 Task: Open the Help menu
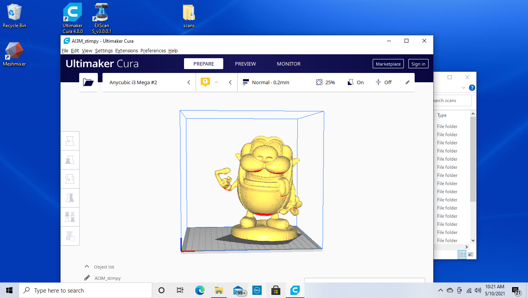click(x=173, y=51)
